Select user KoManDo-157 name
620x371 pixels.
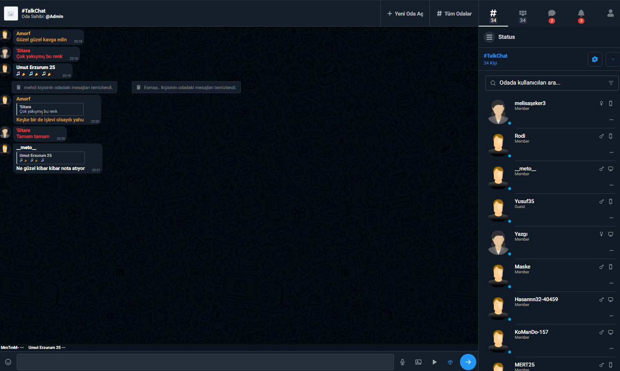531,332
